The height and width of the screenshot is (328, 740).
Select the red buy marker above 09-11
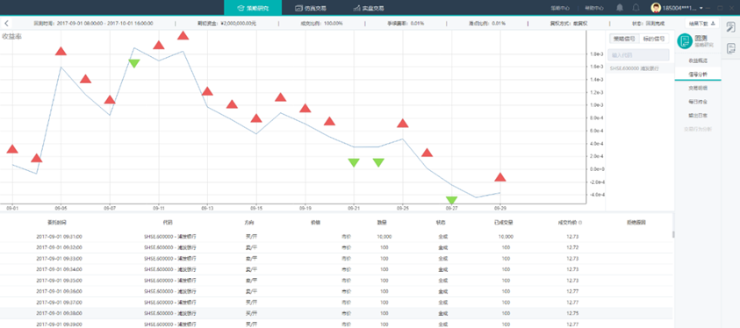tap(159, 45)
